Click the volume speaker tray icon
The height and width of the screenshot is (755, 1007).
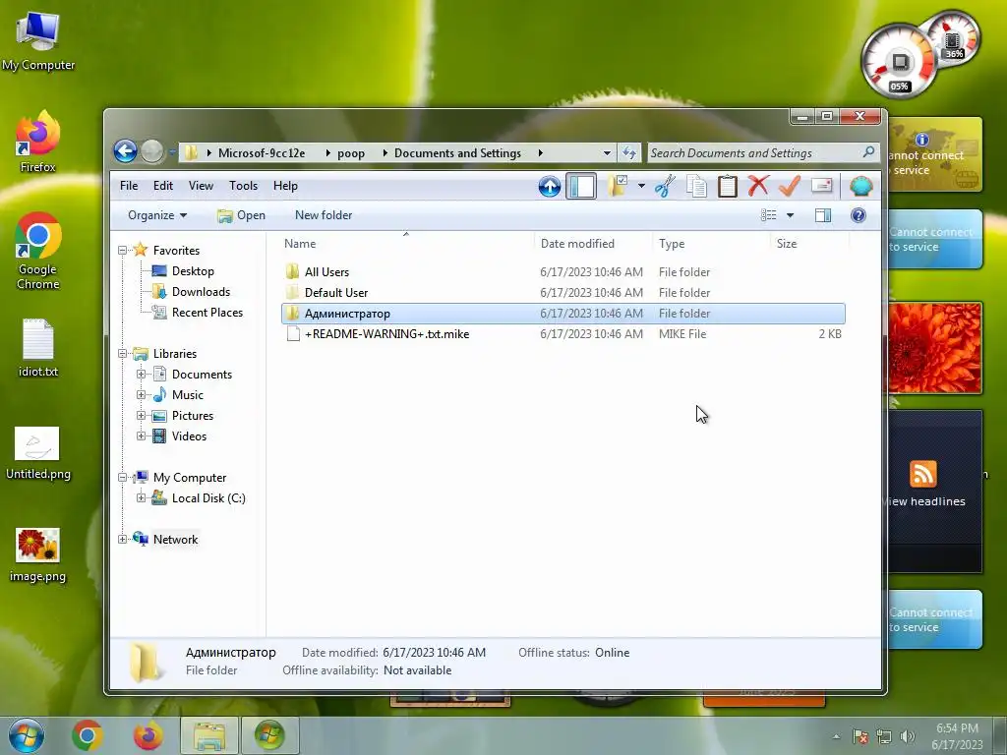point(908,736)
